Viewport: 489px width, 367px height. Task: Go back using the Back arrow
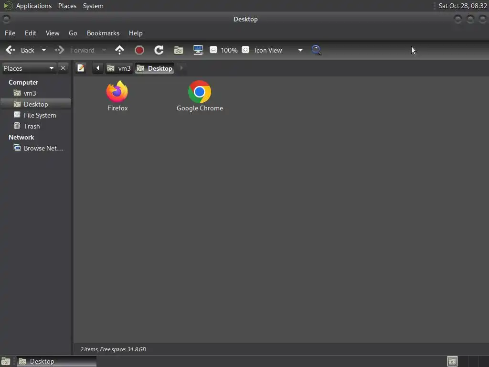coord(20,50)
